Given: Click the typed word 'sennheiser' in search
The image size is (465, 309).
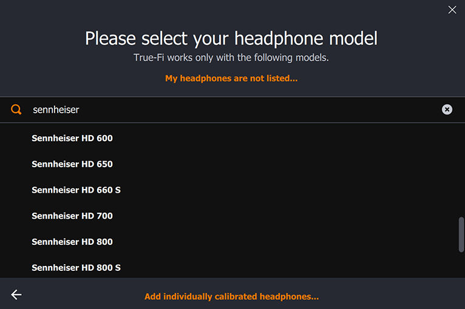Looking at the screenshot, I should pos(56,110).
